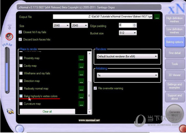Open Proximity map options button
The width and height of the screenshot is (186, 133).
[81, 58]
